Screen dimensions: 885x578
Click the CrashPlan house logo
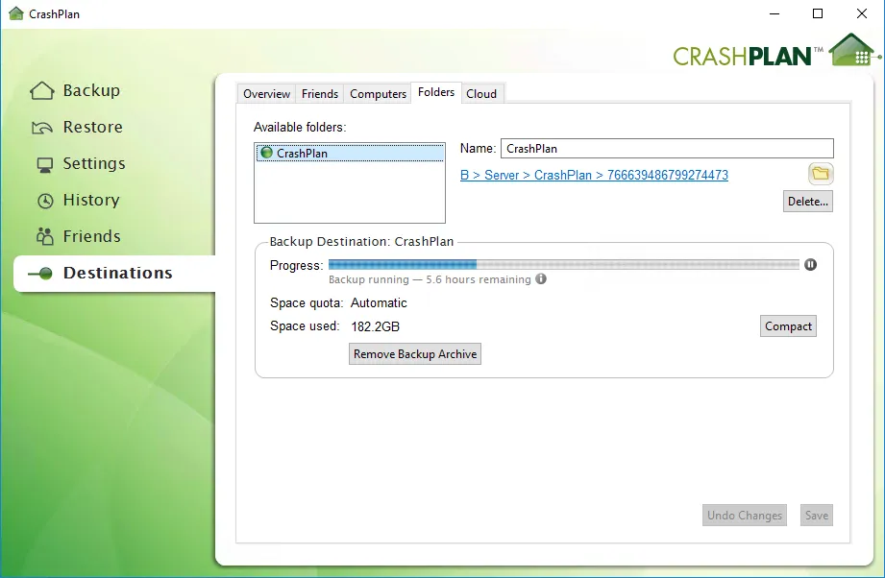pyautogui.click(x=849, y=48)
